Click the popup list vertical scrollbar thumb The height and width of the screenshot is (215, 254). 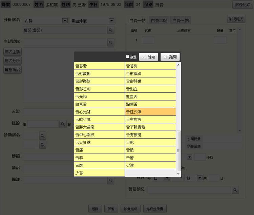coord(178,151)
